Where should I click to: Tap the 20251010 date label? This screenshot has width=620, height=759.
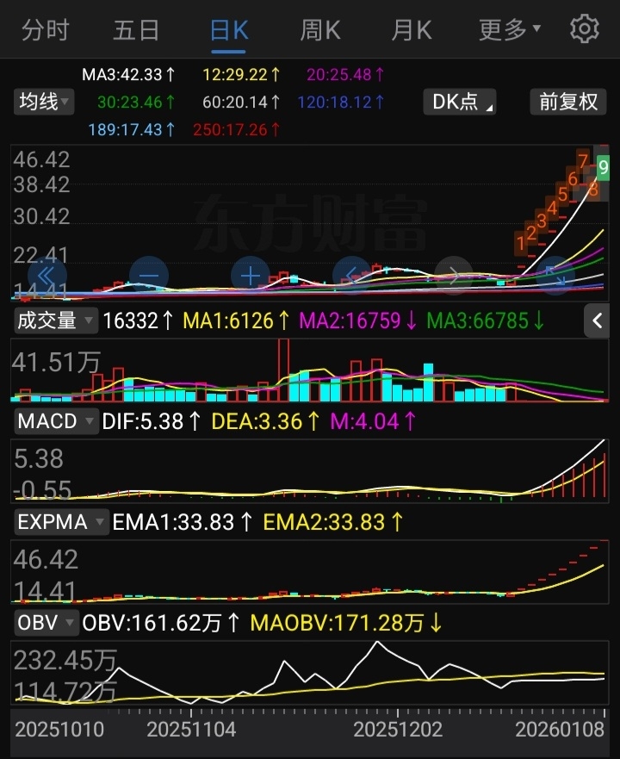pos(59,730)
